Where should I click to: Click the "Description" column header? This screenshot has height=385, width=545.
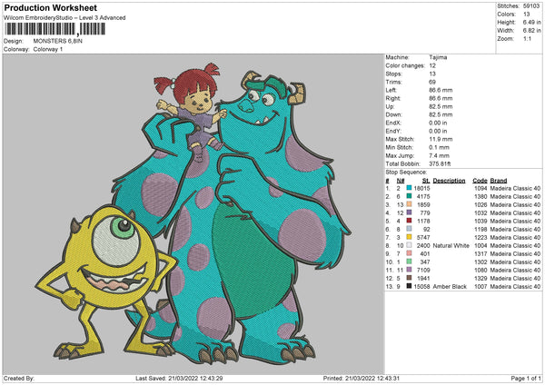click(x=449, y=181)
